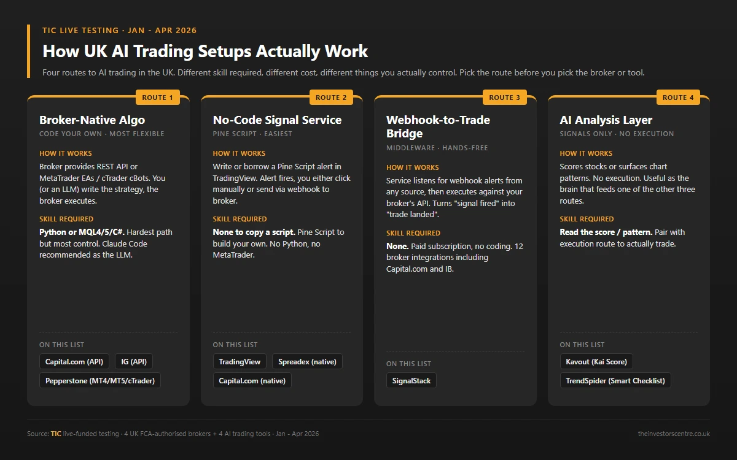Select the SignalStack chip

(411, 381)
